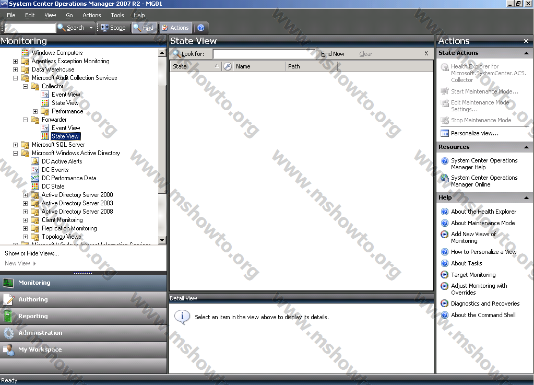Open the Search dropdown arrow
Viewport: 534px width, 385px height.
coord(91,28)
